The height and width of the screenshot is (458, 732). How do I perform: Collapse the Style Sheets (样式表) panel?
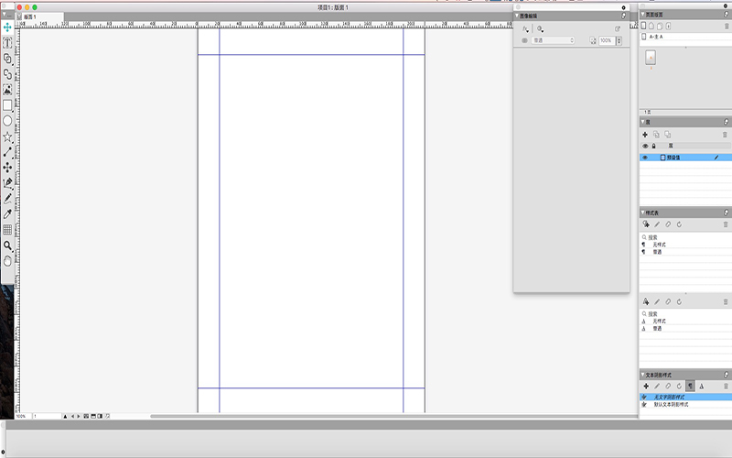(x=643, y=213)
